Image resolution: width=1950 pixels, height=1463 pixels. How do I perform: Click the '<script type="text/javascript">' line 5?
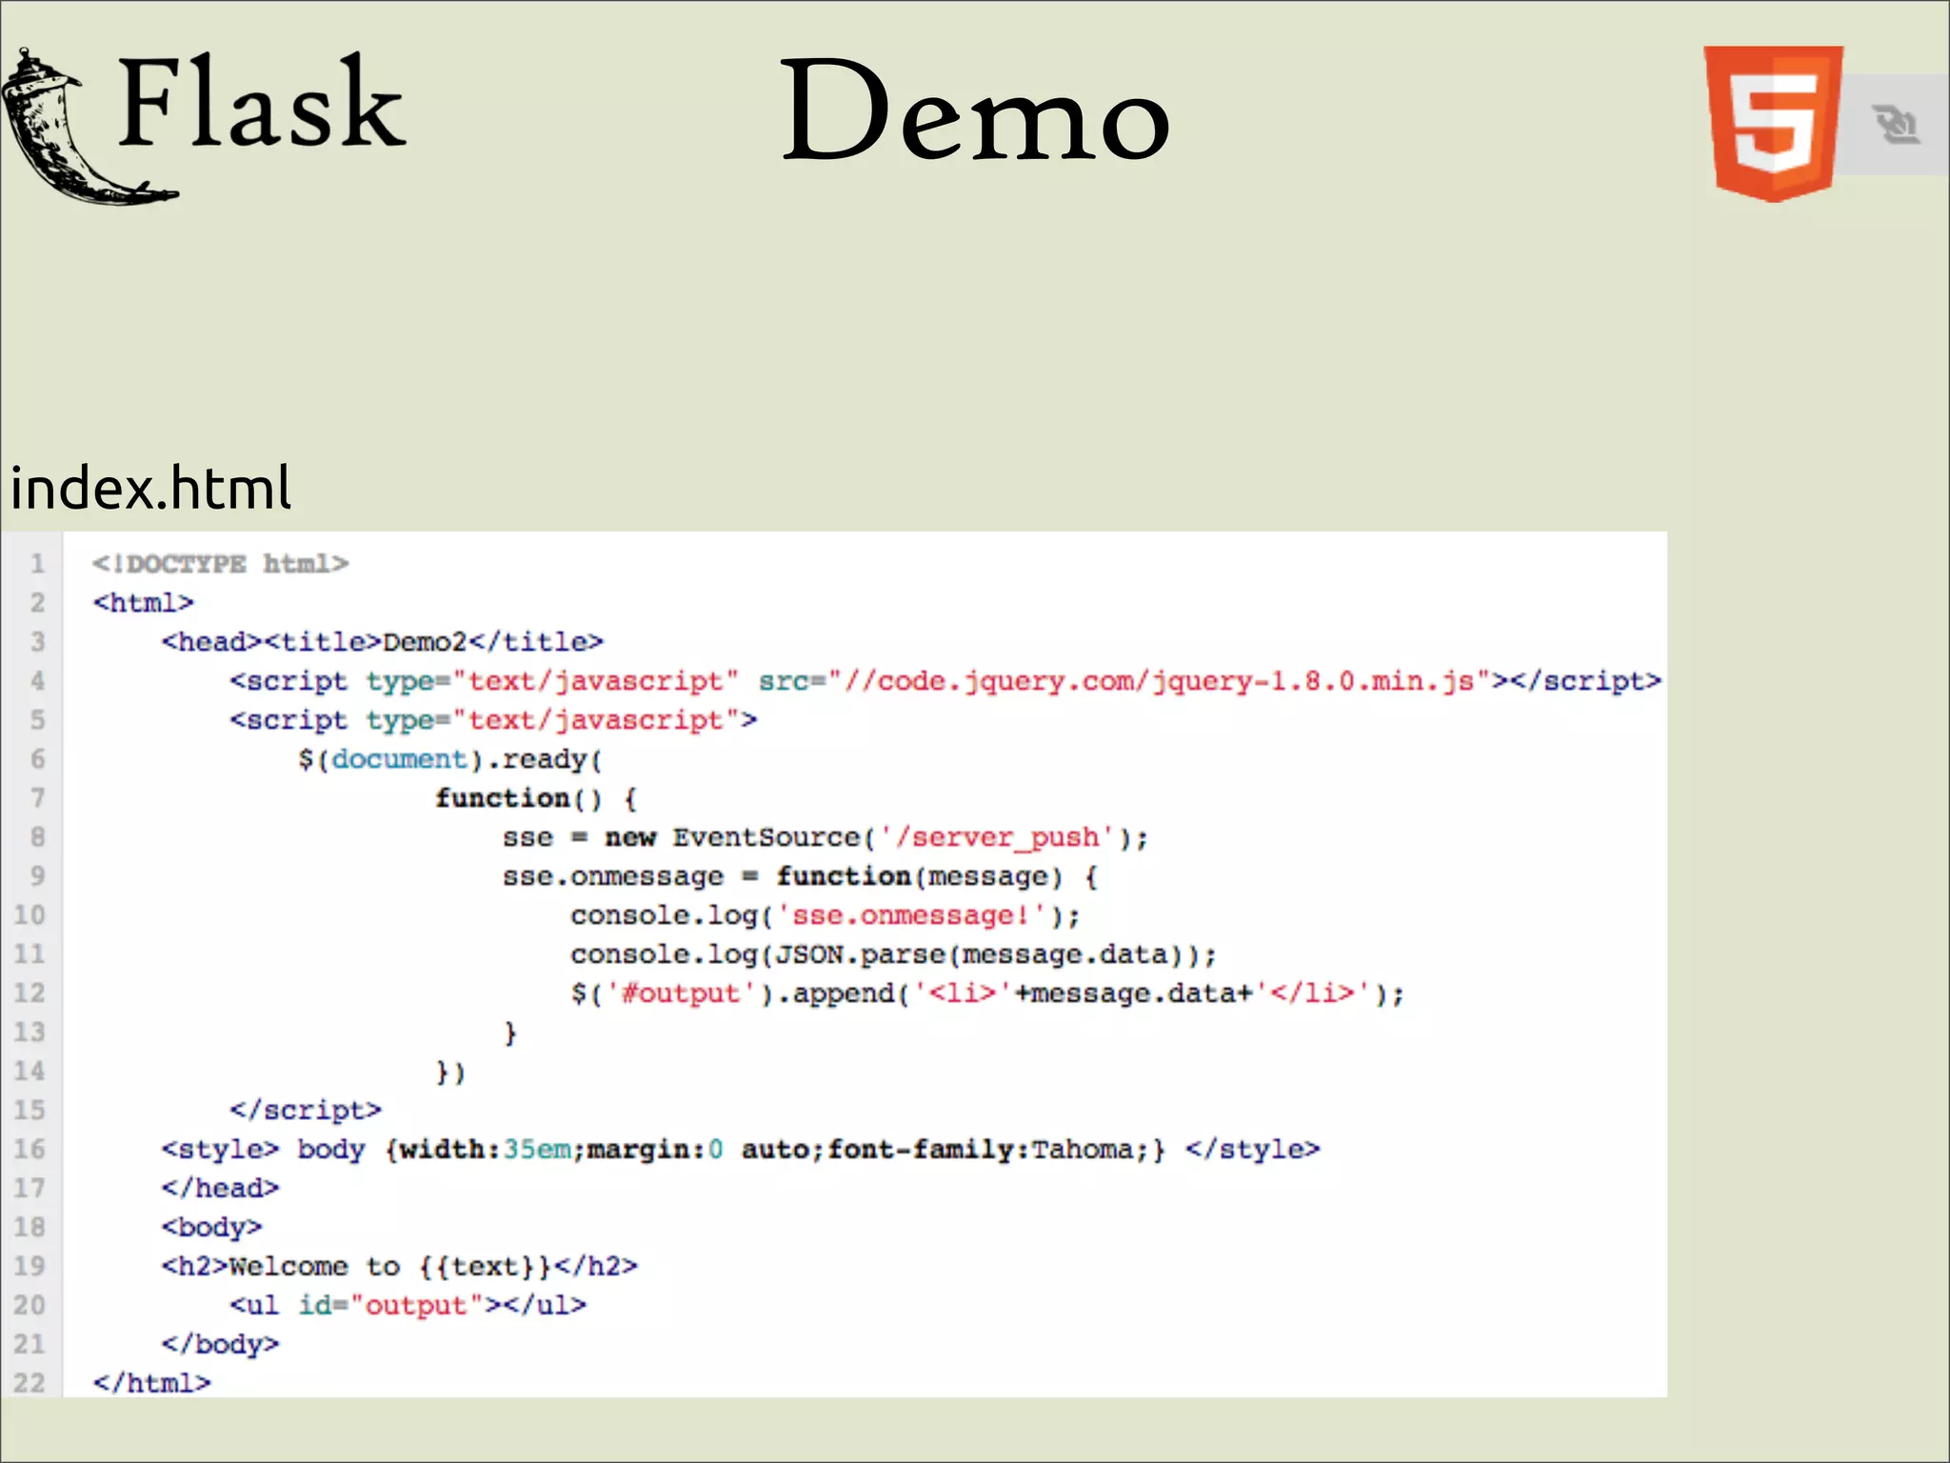493,720
